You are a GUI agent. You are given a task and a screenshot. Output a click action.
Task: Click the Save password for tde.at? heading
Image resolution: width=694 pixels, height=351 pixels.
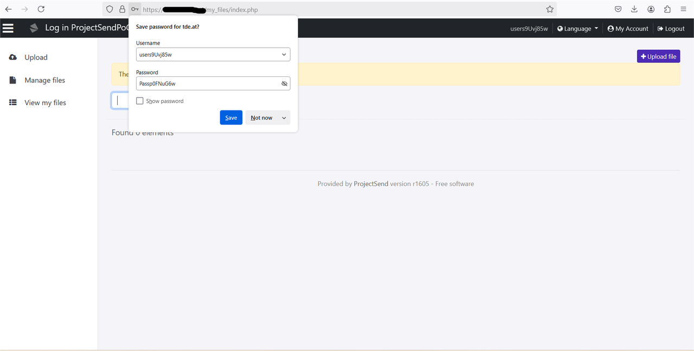tap(168, 26)
